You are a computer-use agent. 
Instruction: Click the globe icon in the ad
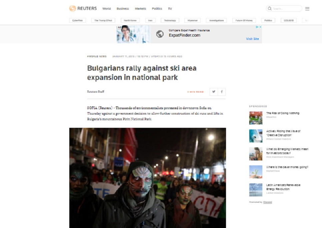160,34
